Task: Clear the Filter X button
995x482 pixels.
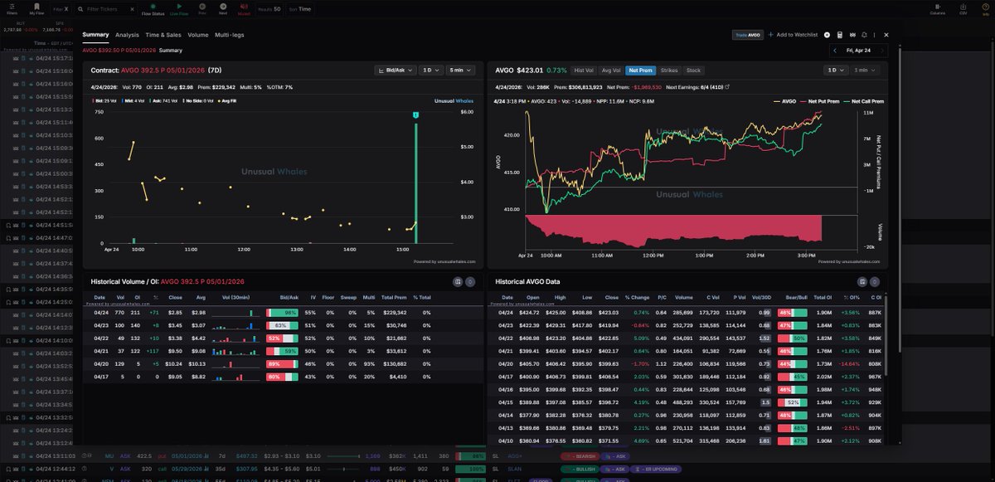Action: click(x=65, y=9)
